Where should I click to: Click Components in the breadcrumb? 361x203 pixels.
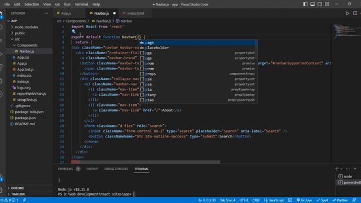76,21
